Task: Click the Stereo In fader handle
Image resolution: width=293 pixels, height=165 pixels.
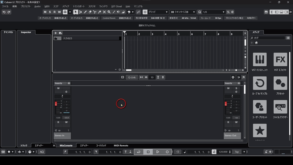Action: pyautogui.click(x=56, y=104)
